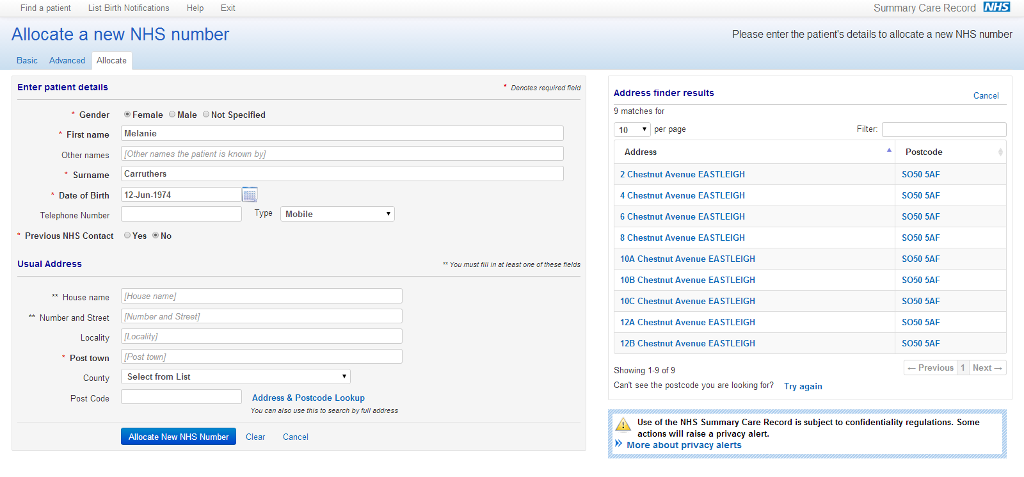Select 10C Chestnut Avenue EASTLEIGH address
The width and height of the screenshot is (1024, 477).
(687, 301)
